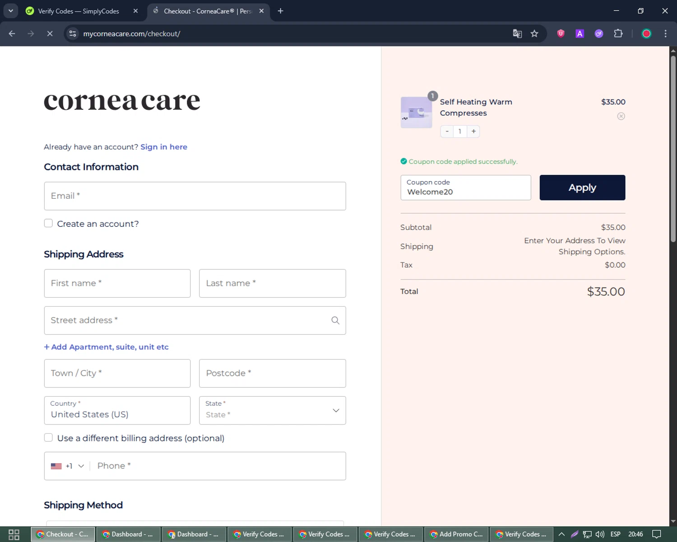Decrease product quantity with minus button
Viewport: 677px width, 542px height.
[x=447, y=131]
